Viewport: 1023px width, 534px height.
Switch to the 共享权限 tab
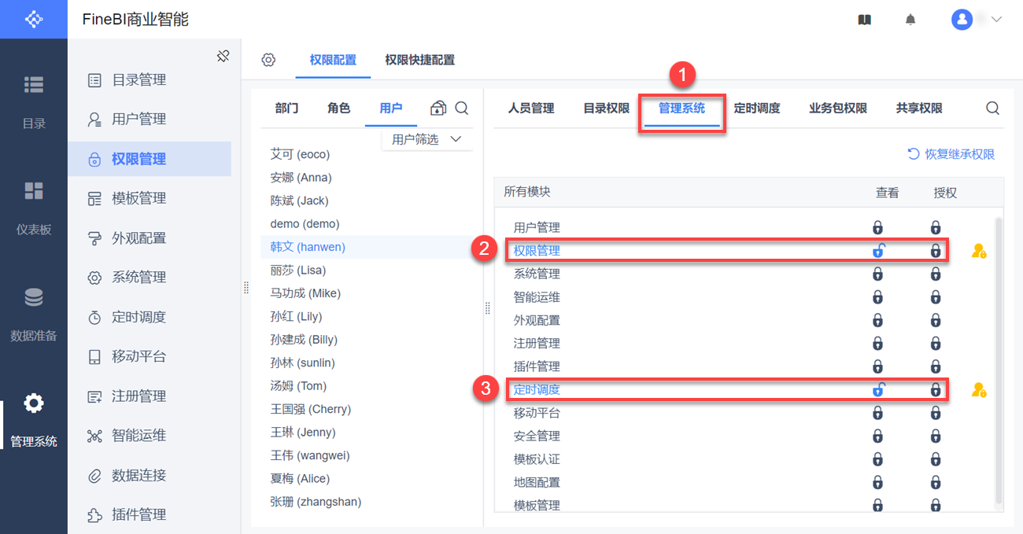point(919,109)
